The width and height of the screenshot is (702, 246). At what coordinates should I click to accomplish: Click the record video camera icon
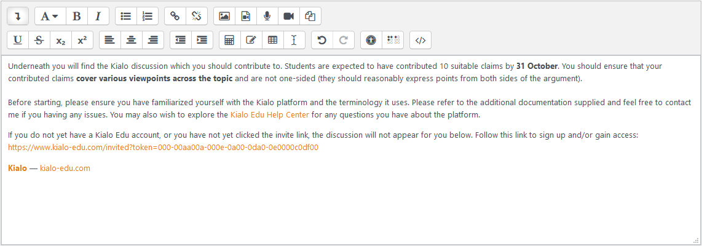tap(288, 16)
